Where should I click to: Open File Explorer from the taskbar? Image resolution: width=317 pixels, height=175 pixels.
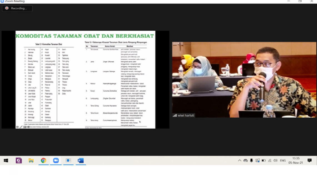pyautogui.click(x=31, y=161)
